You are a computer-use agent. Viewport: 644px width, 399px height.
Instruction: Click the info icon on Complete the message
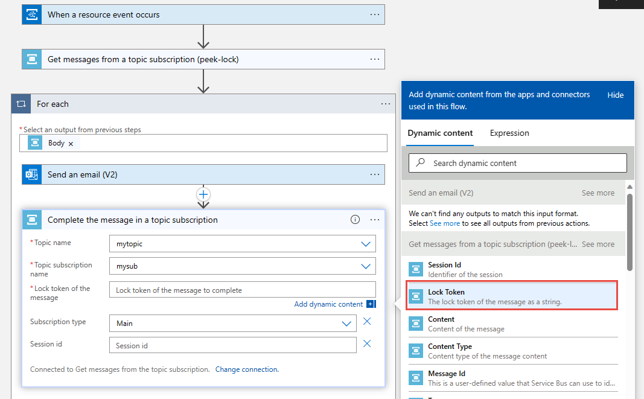tap(355, 220)
